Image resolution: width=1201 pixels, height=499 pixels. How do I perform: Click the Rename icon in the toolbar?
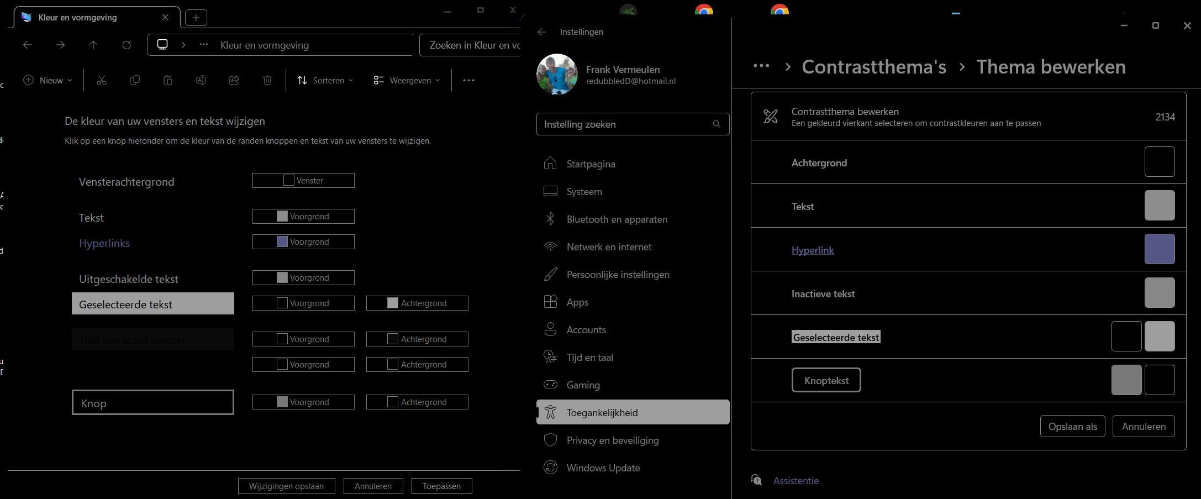pos(201,81)
